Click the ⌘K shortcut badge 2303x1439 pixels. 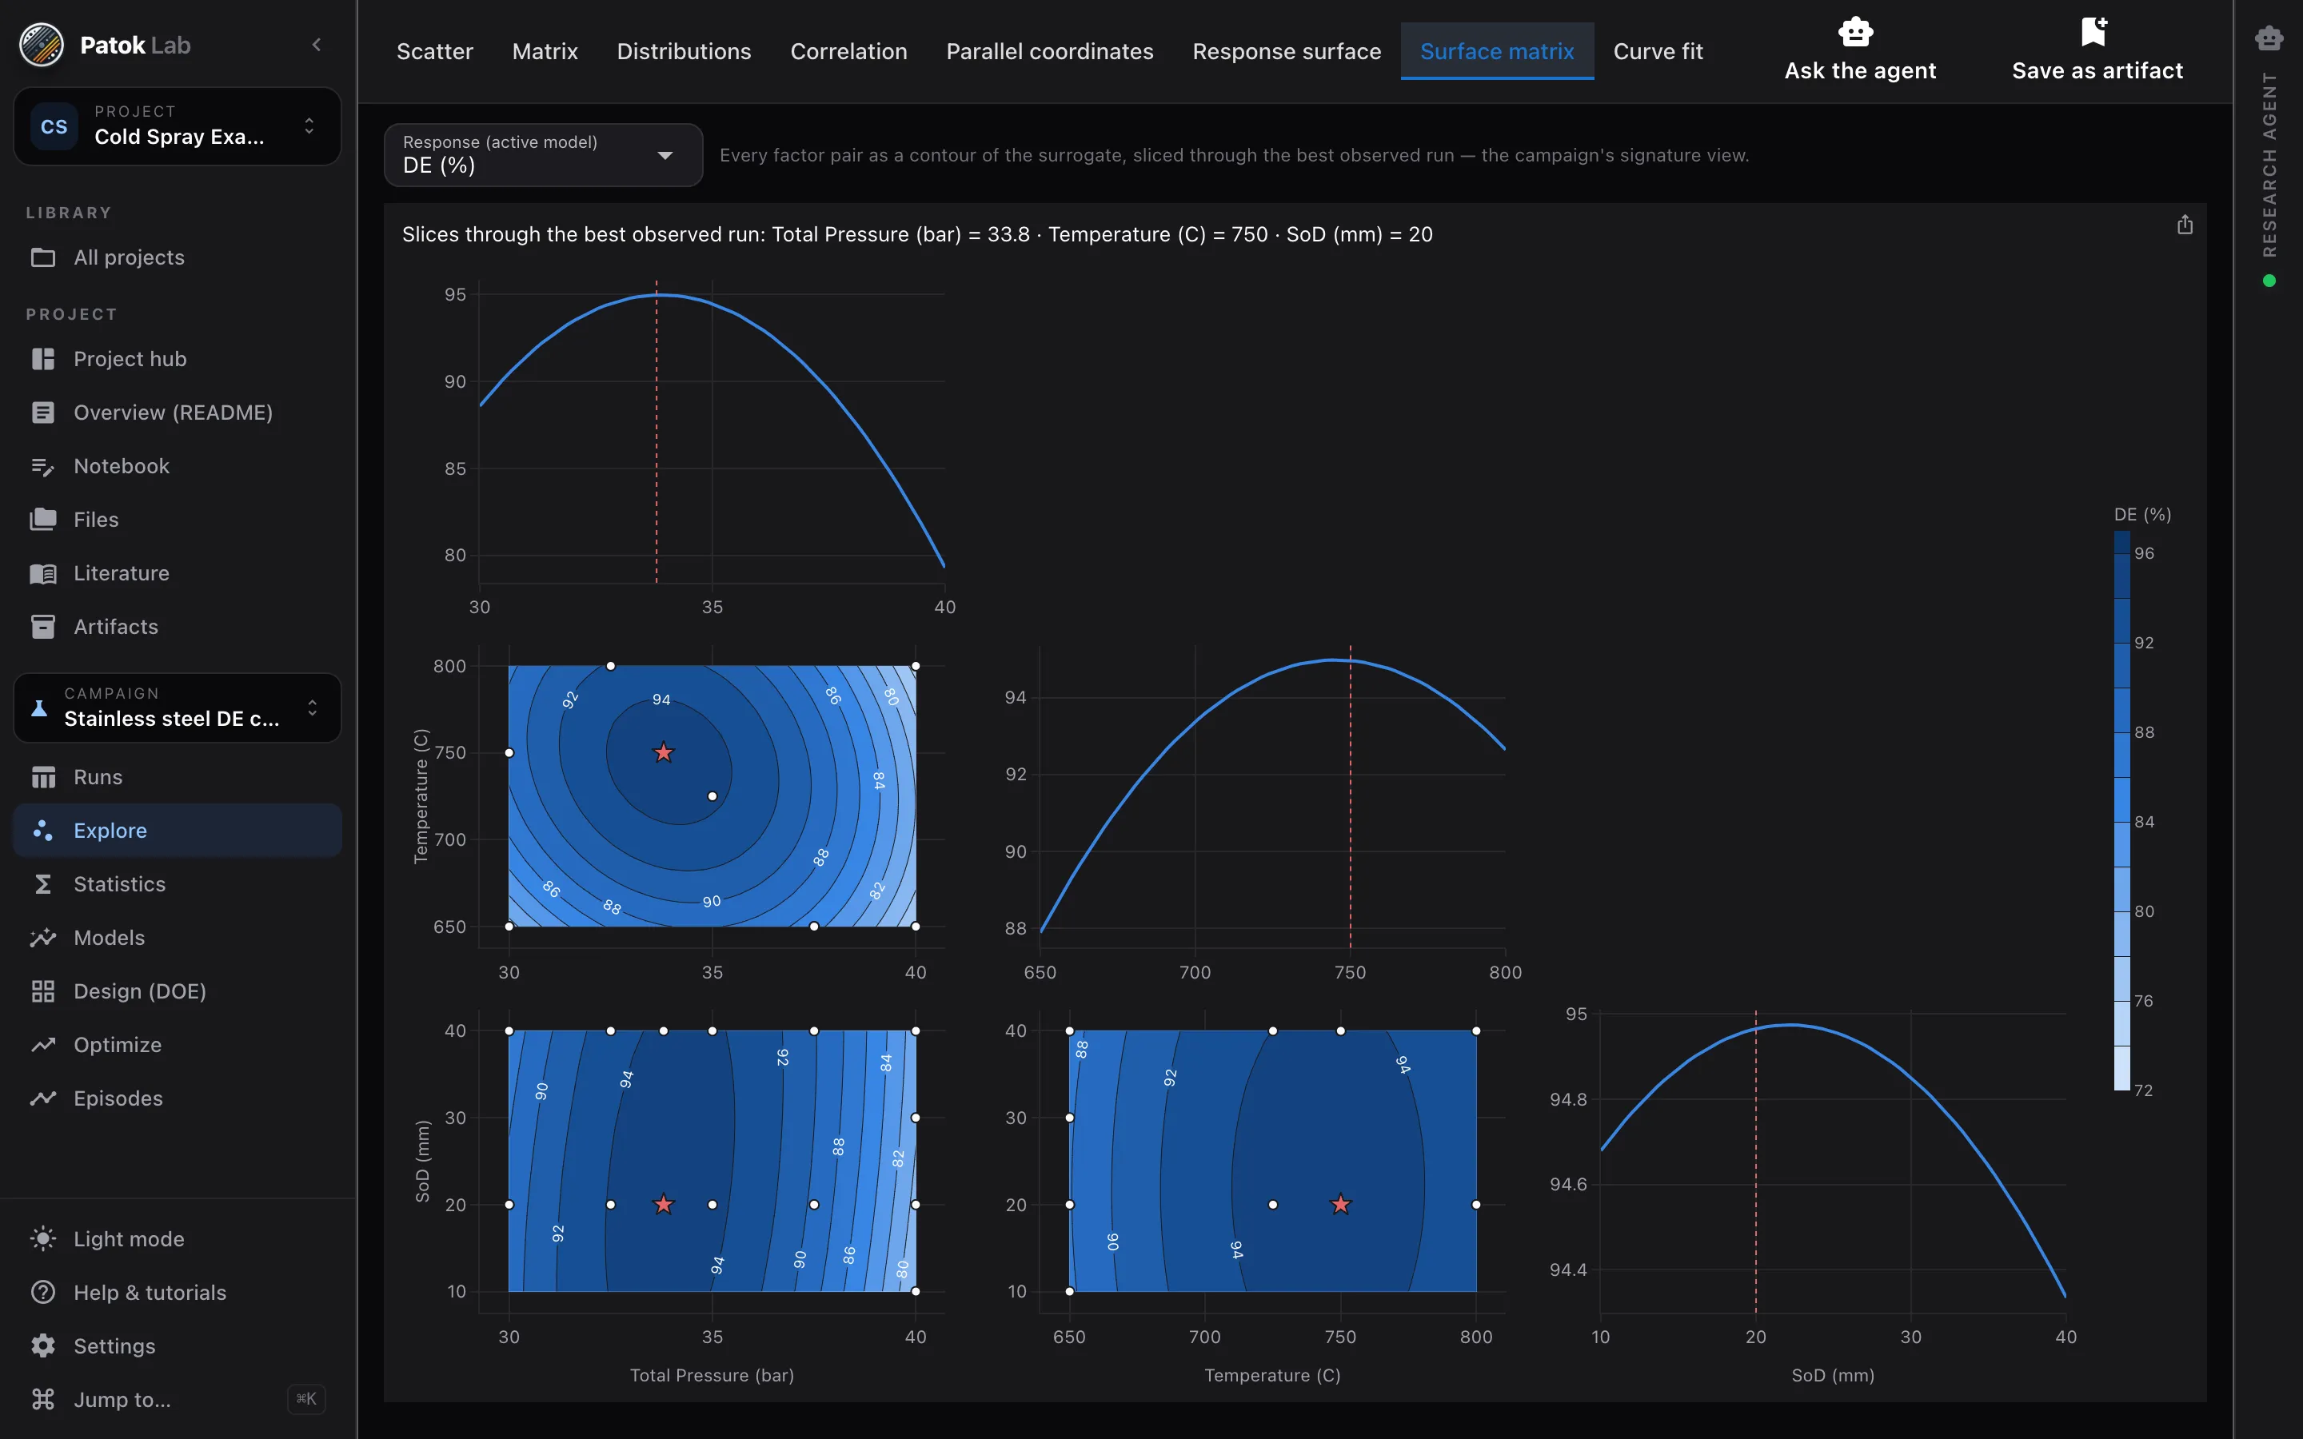tap(306, 1399)
